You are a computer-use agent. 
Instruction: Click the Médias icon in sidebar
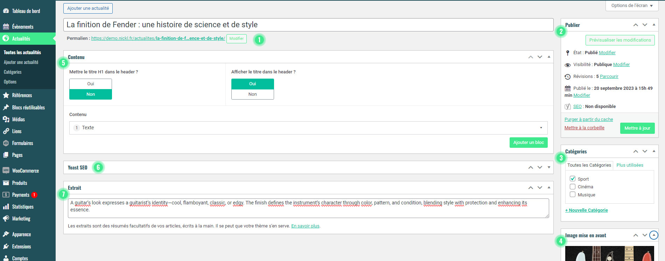tap(6, 119)
